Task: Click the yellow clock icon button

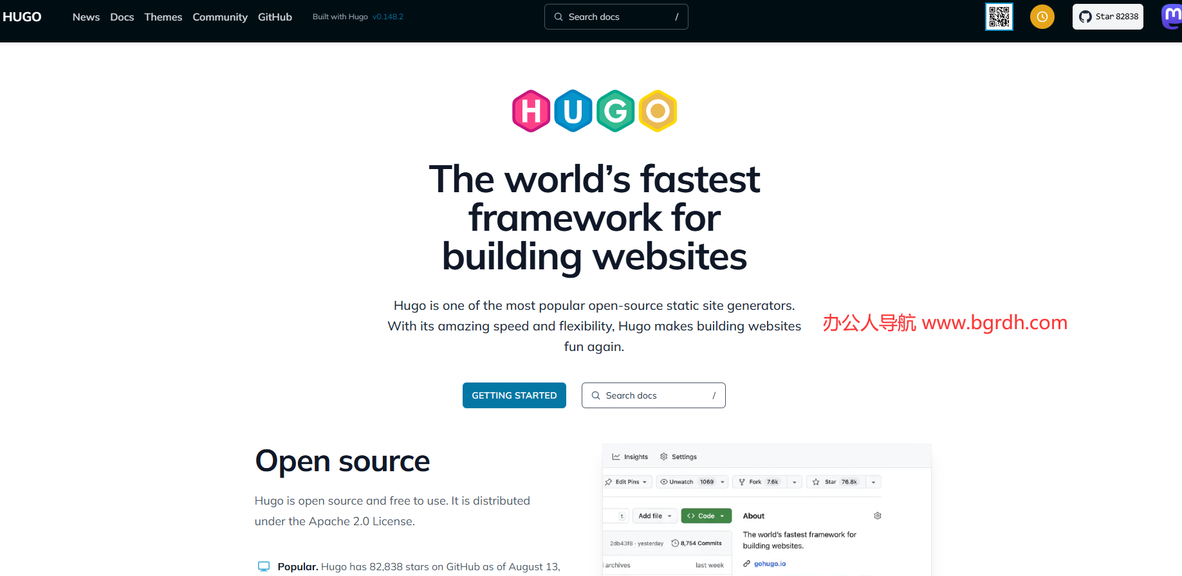Action: coord(1042,17)
